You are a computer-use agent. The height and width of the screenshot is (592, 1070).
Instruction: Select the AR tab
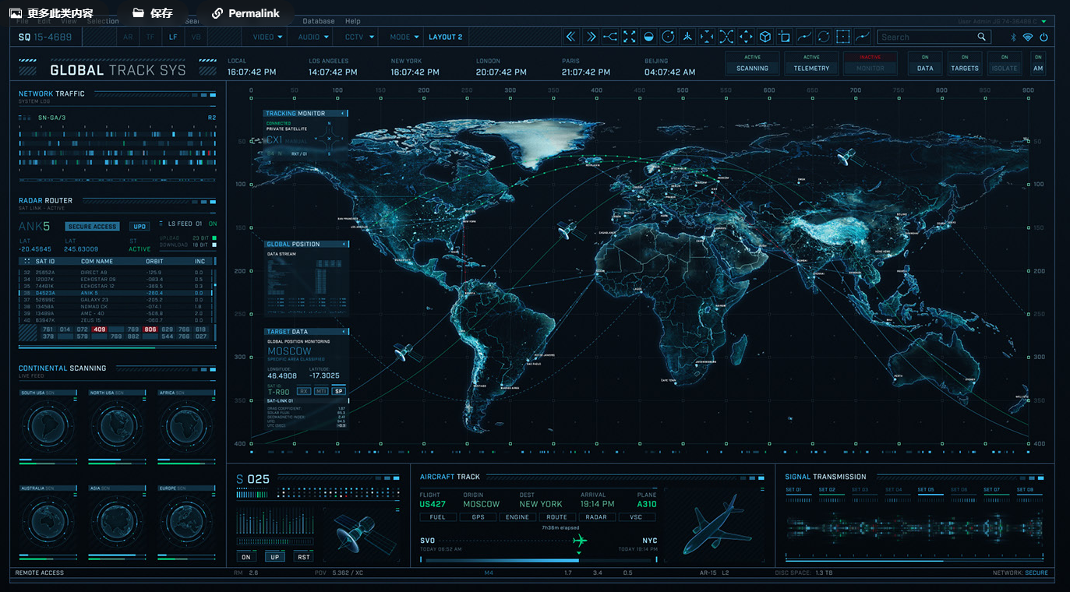pos(128,37)
